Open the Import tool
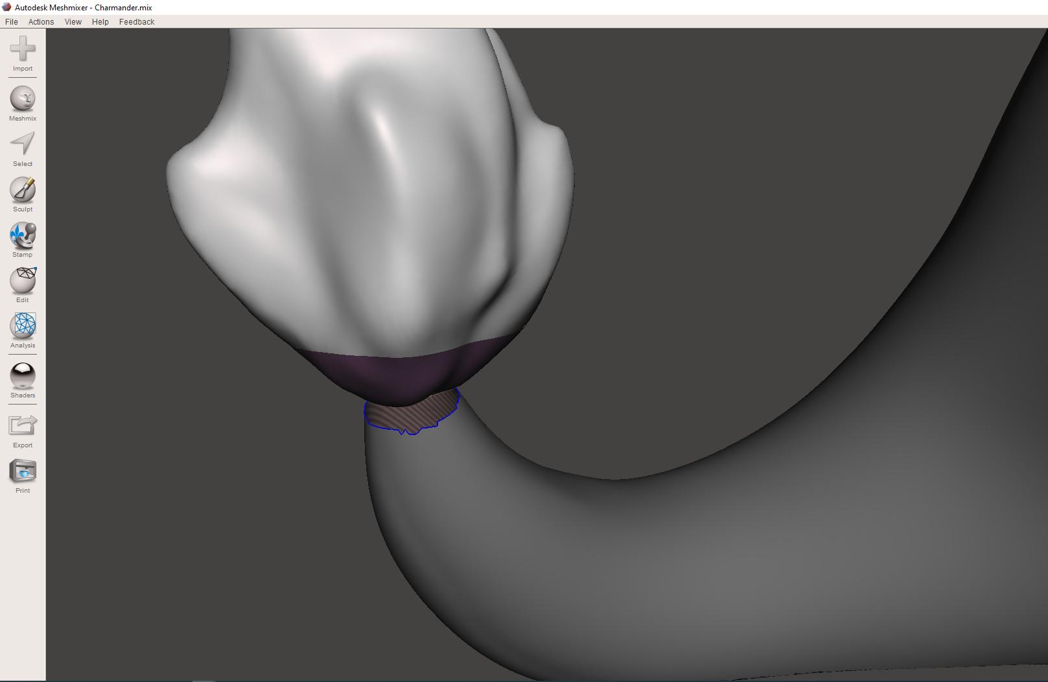The width and height of the screenshot is (1048, 682). [23, 54]
